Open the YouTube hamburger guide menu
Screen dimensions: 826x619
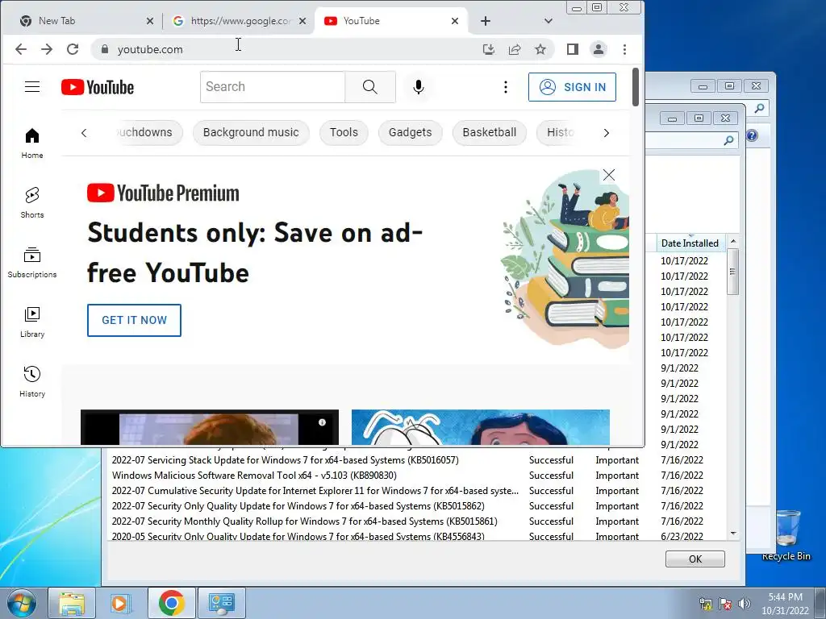[x=32, y=87]
